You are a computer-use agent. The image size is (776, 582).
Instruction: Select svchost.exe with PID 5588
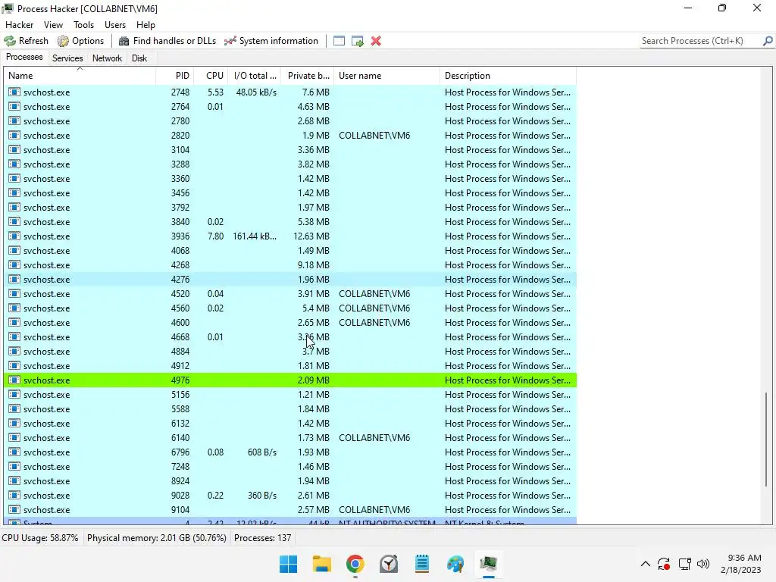(x=290, y=409)
